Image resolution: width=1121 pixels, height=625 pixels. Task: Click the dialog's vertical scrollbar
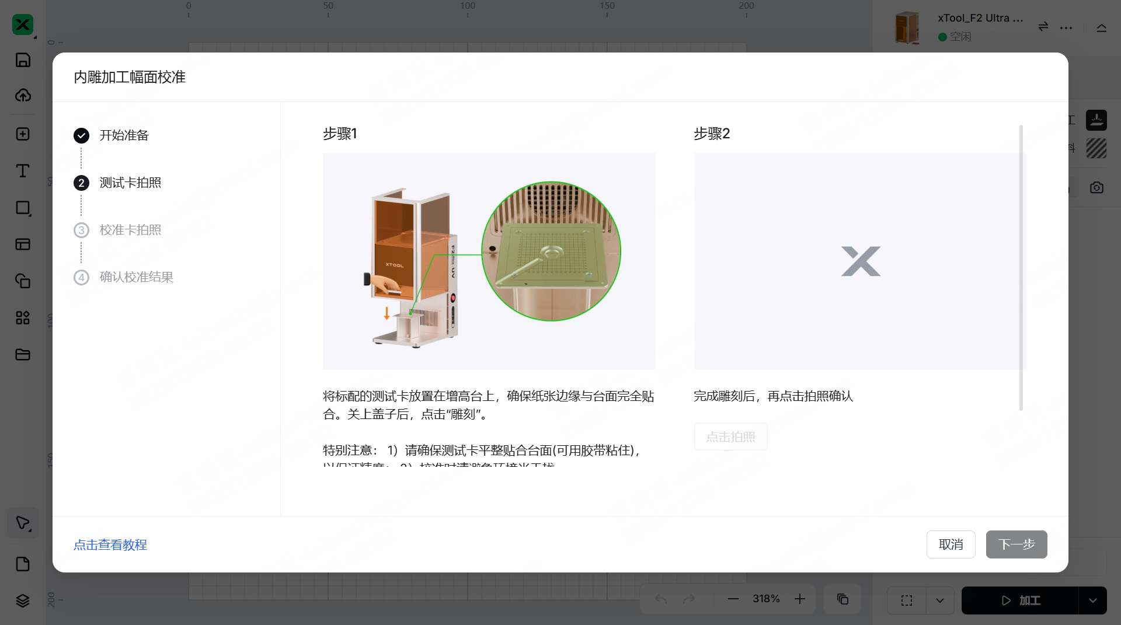pos(1021,267)
